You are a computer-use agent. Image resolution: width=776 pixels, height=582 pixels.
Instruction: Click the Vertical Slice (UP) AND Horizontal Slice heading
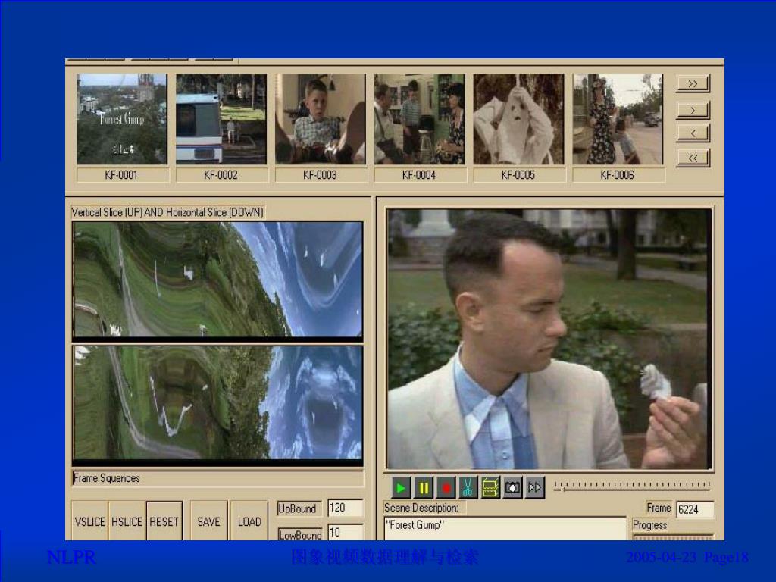[167, 212]
